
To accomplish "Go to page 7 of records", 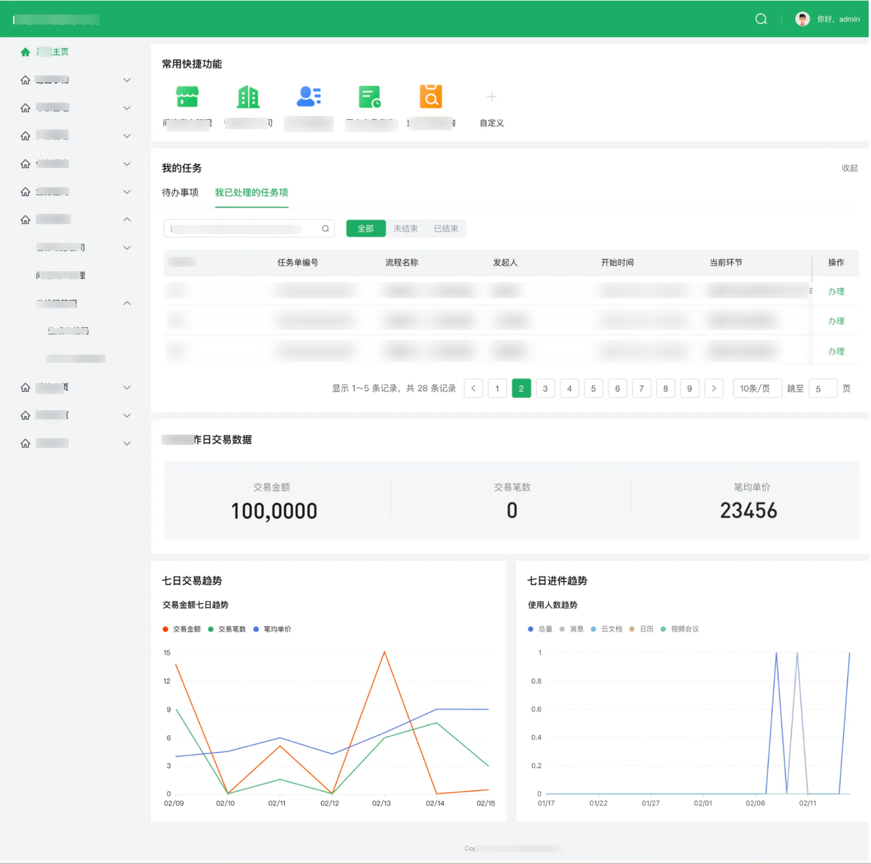I will (642, 388).
